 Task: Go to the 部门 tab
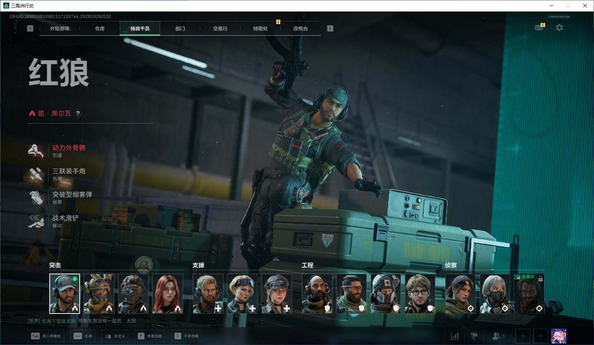180,29
